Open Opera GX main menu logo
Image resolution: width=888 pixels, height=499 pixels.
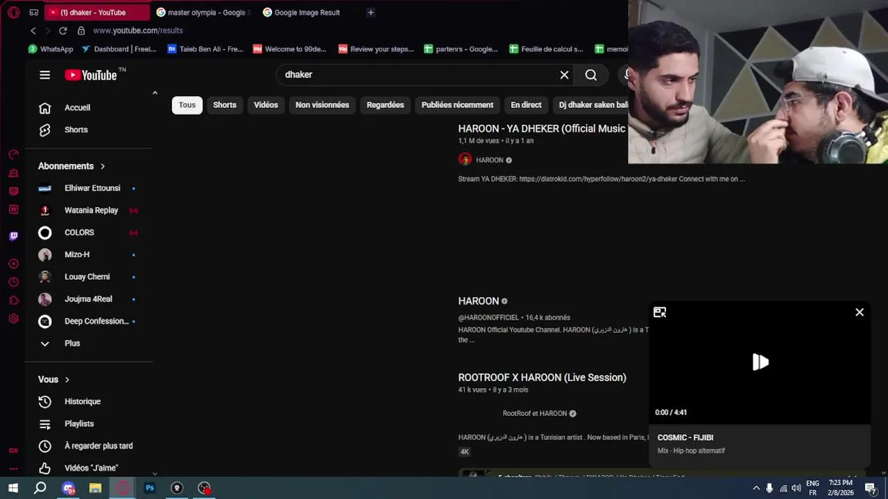pyautogui.click(x=13, y=12)
